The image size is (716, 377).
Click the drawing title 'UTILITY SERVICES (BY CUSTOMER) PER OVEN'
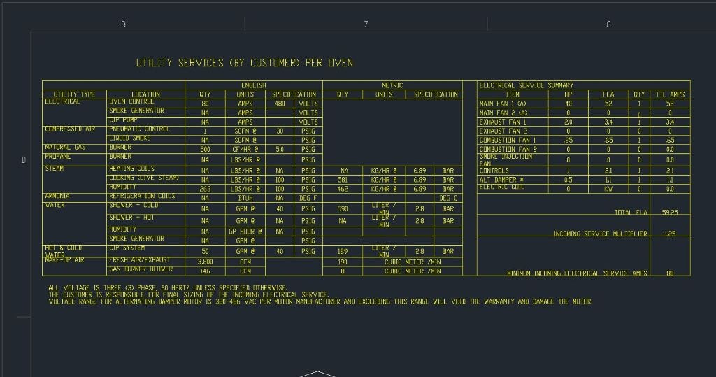244,63
